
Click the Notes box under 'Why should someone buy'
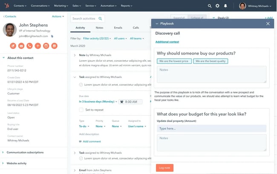211,75
